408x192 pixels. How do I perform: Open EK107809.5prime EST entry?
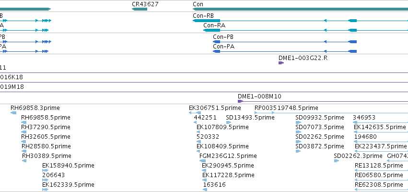pos(198,132)
